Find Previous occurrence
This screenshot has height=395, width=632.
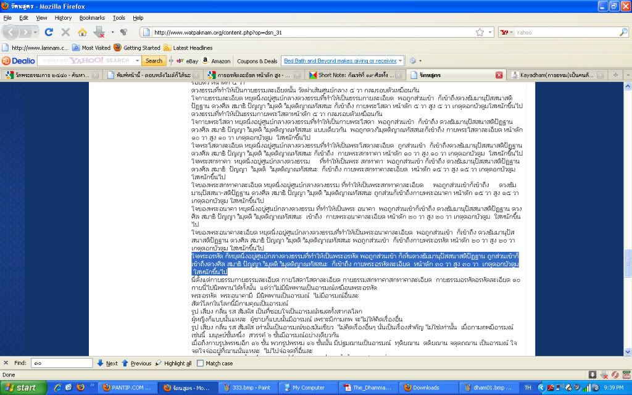[x=136, y=363]
